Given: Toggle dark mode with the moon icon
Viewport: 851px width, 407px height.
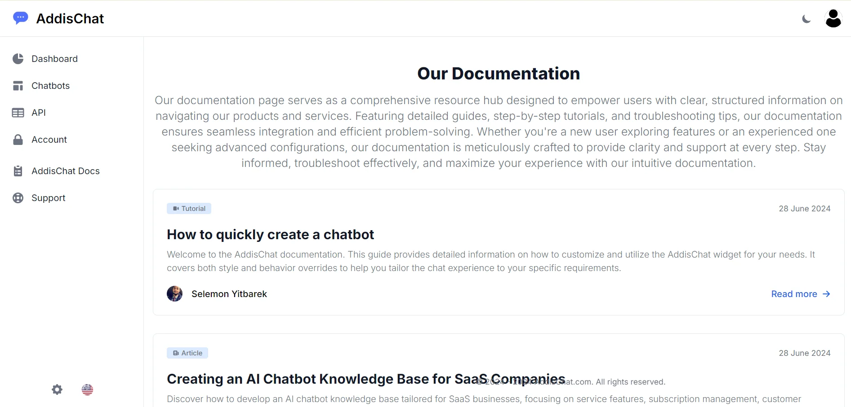Looking at the screenshot, I should click(806, 18).
